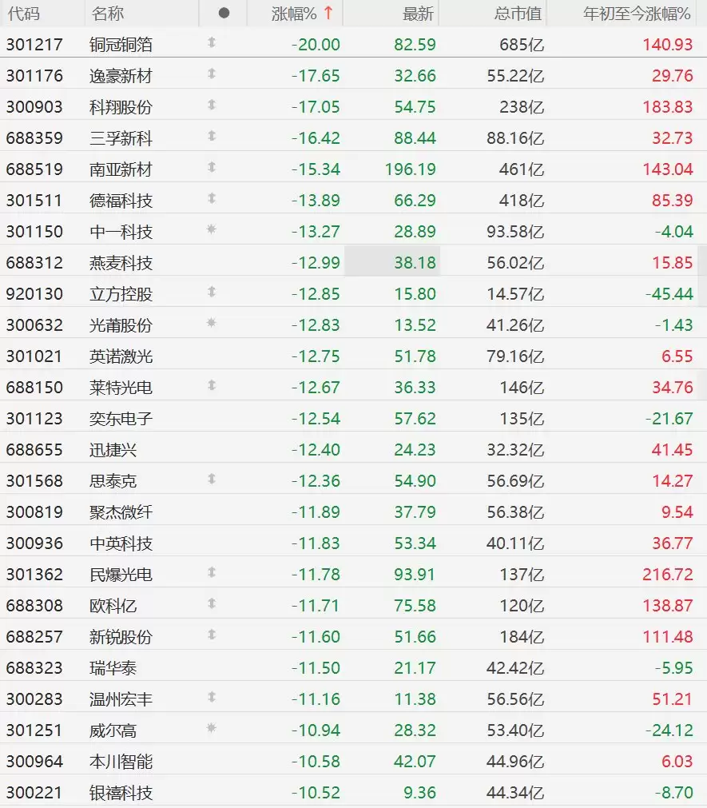
Task: Click stock code 688655
Action: (34, 450)
